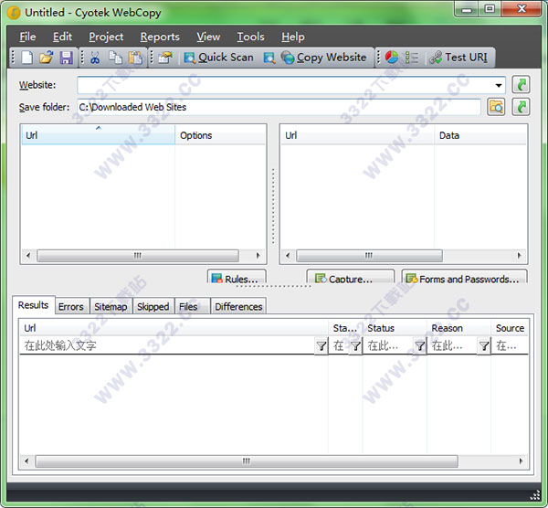This screenshot has width=548, height=508.
Task: Open the View menu
Action: tap(208, 37)
